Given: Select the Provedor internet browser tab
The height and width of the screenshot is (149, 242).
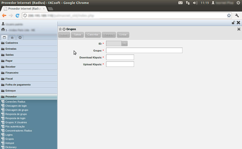Looking at the screenshot, I should [x=24, y=9].
